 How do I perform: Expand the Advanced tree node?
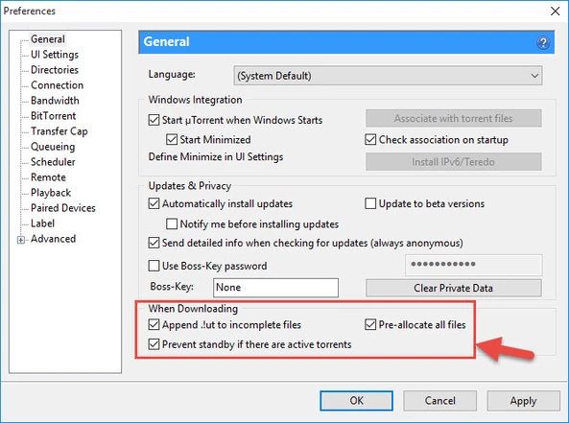click(x=21, y=240)
